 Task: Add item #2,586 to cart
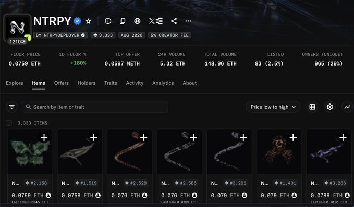pos(193,137)
